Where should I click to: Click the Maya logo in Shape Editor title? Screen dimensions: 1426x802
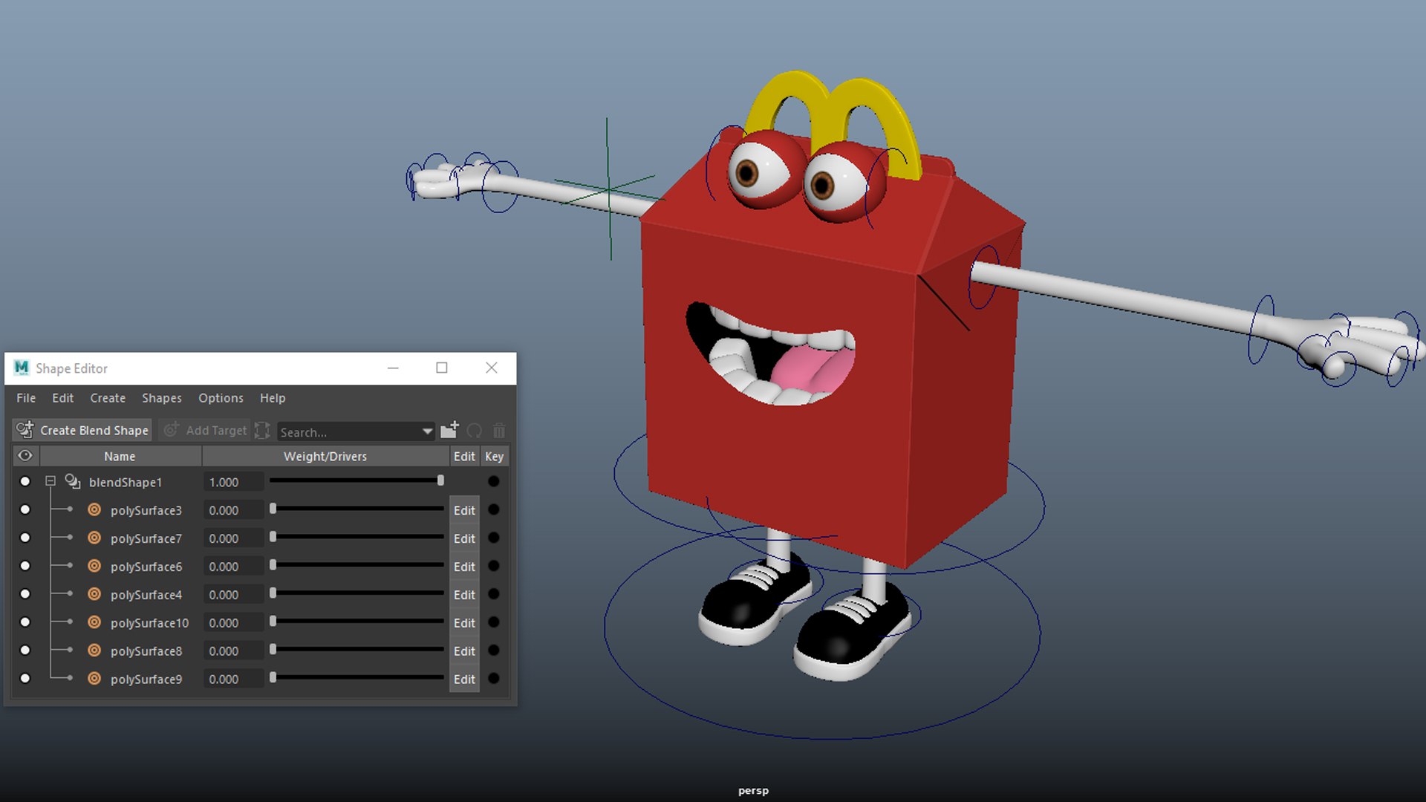22,368
